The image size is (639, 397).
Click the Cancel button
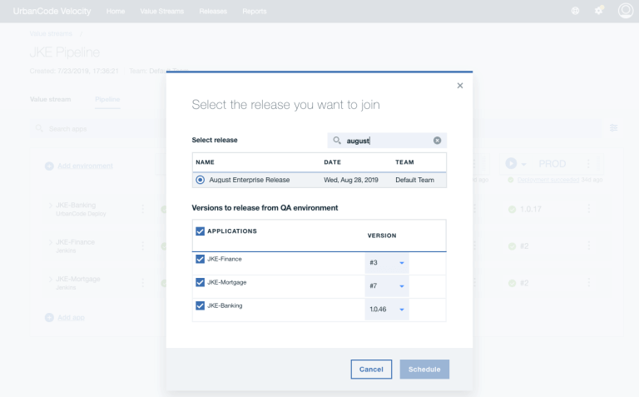coord(371,370)
